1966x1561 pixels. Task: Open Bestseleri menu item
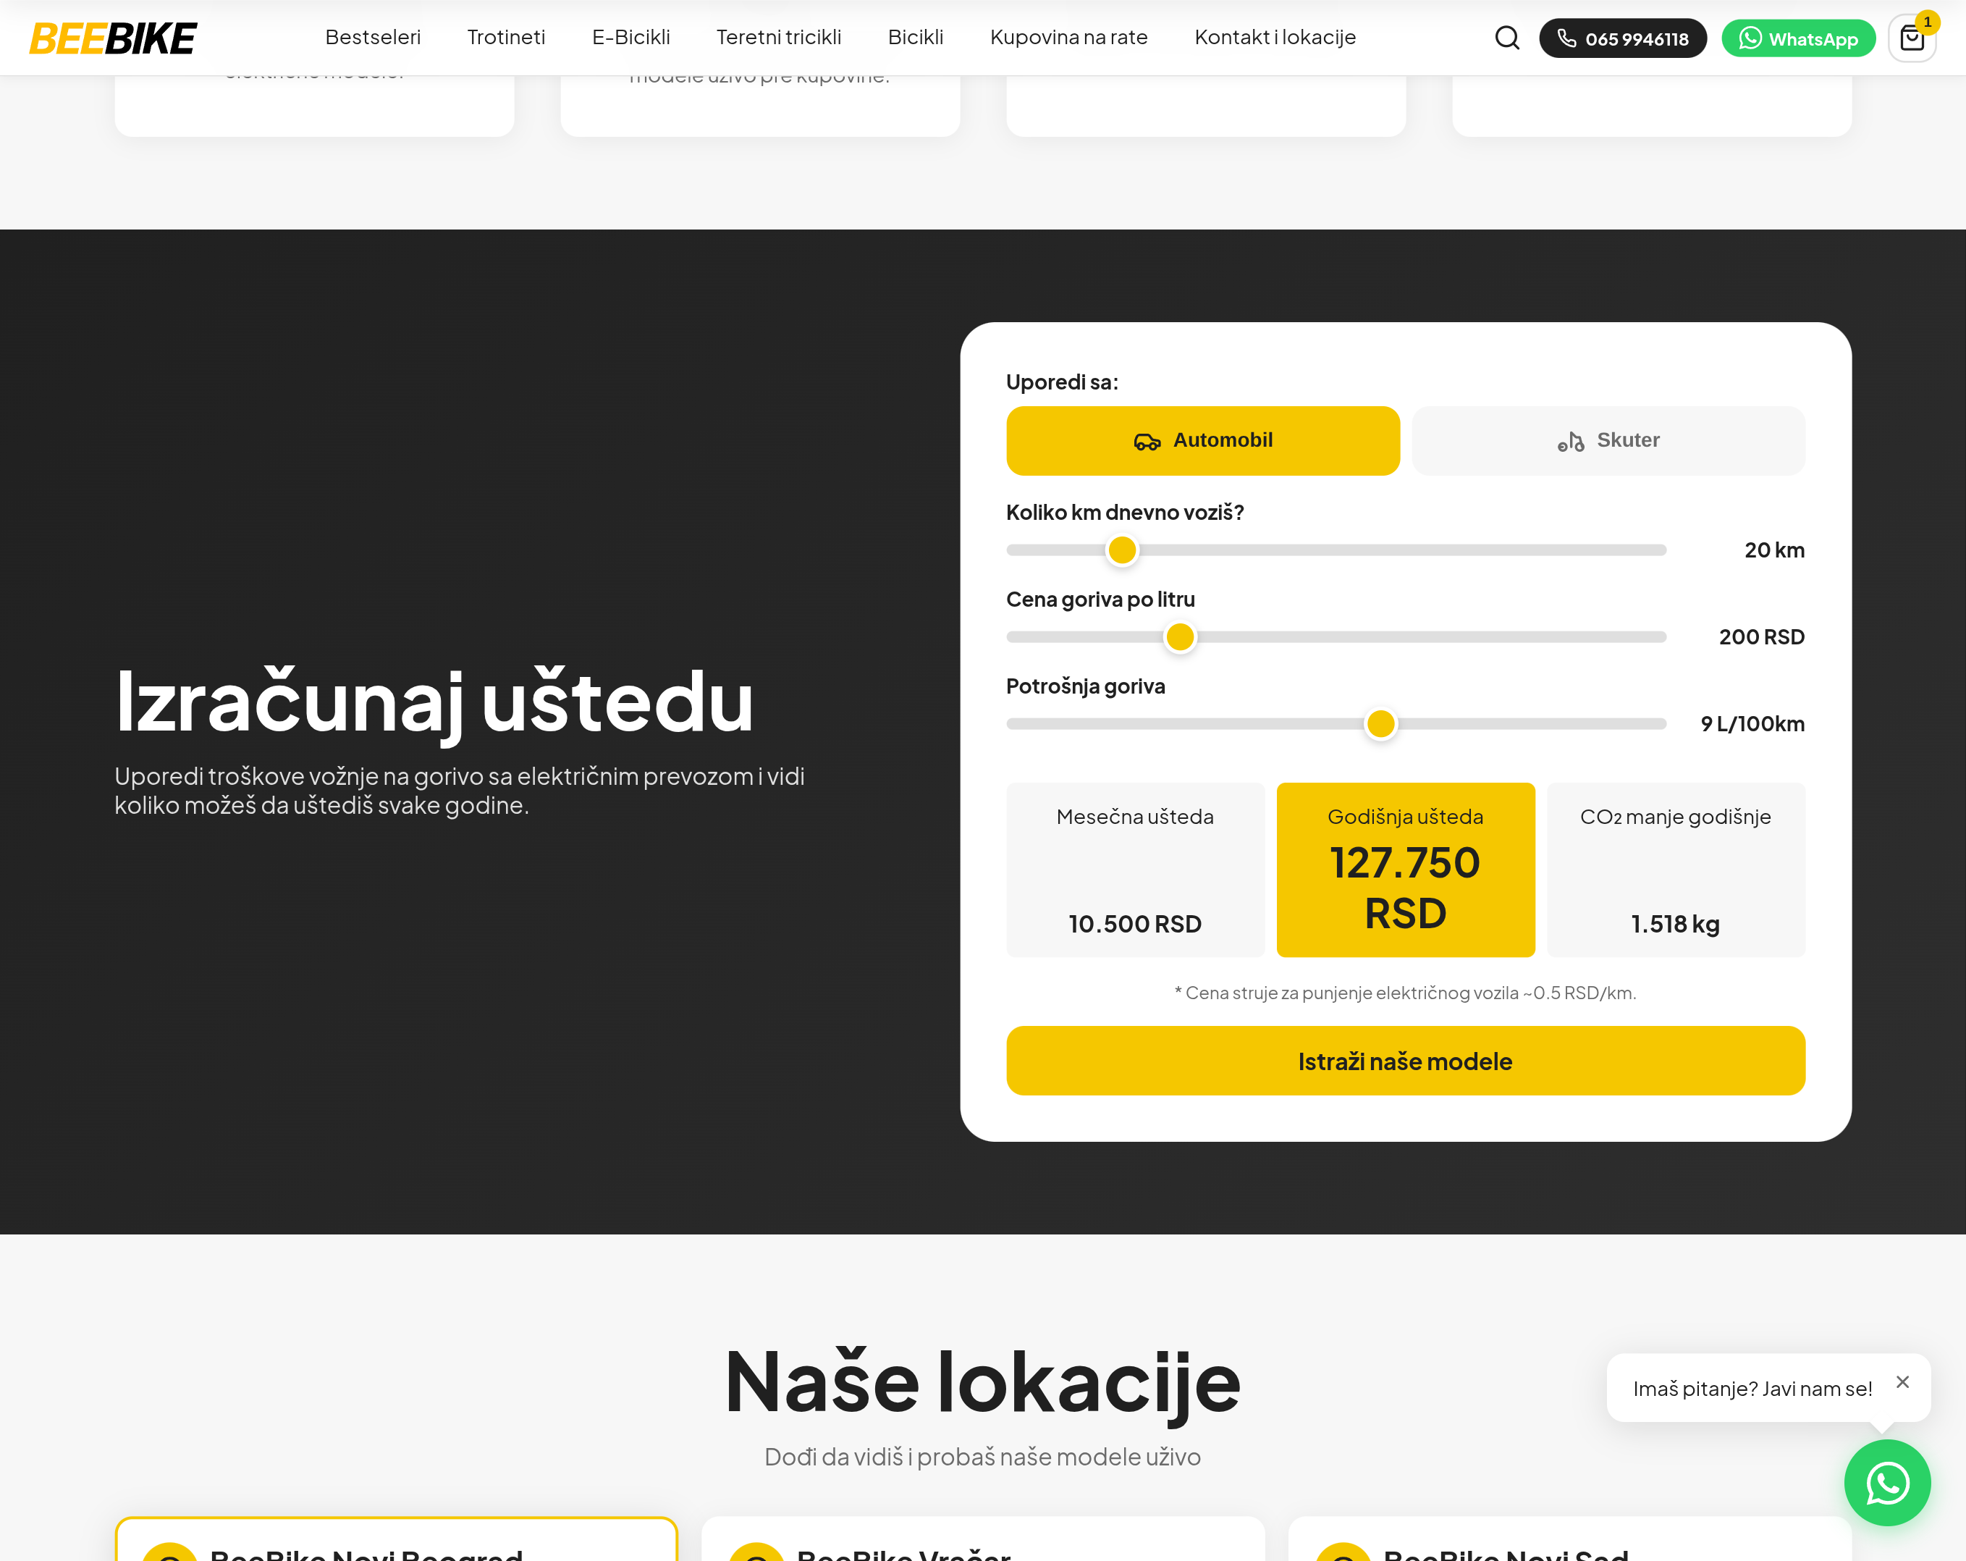(373, 38)
